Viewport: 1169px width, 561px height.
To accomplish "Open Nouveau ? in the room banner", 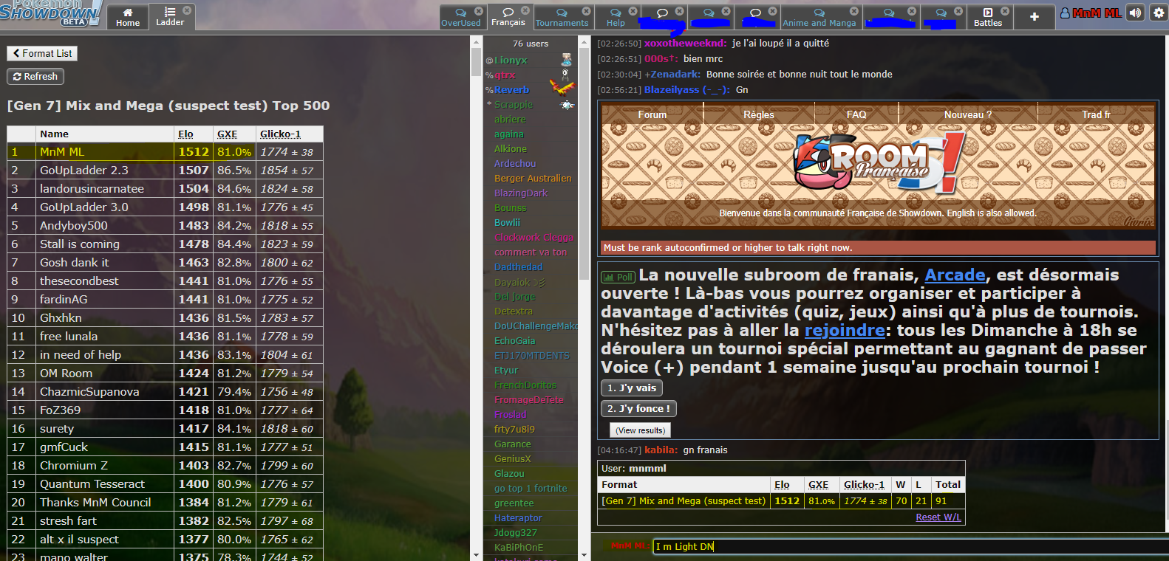I will [x=968, y=114].
